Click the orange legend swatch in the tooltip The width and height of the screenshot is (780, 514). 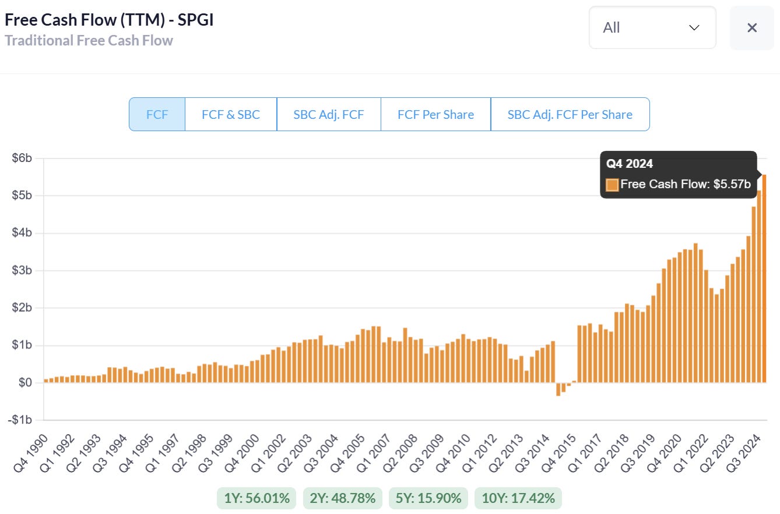[612, 185]
